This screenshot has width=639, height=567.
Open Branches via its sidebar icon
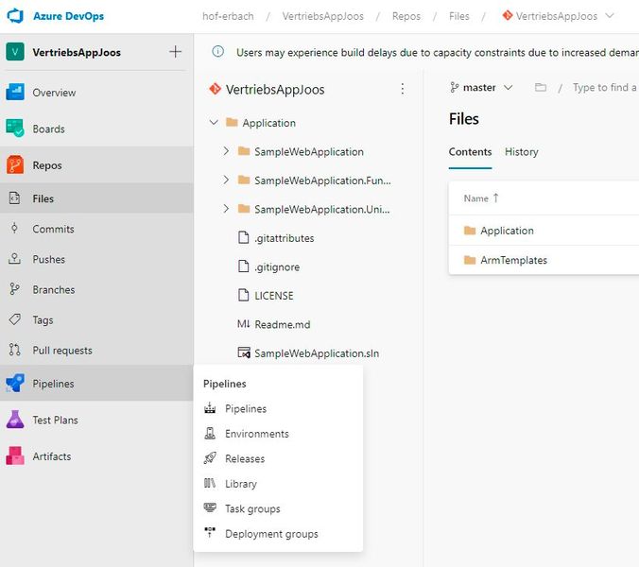pos(15,289)
